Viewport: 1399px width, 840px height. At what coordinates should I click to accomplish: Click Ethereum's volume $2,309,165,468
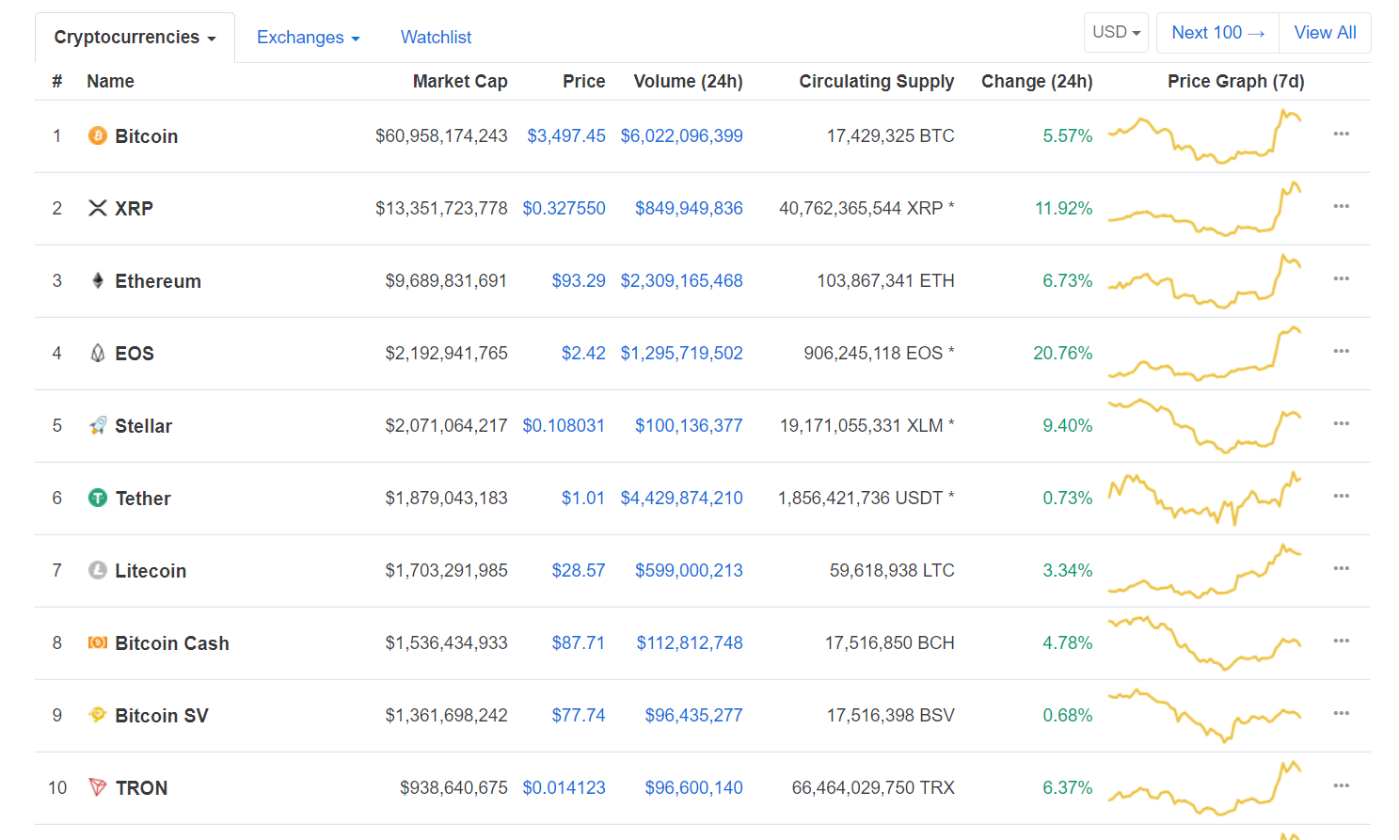tap(682, 280)
